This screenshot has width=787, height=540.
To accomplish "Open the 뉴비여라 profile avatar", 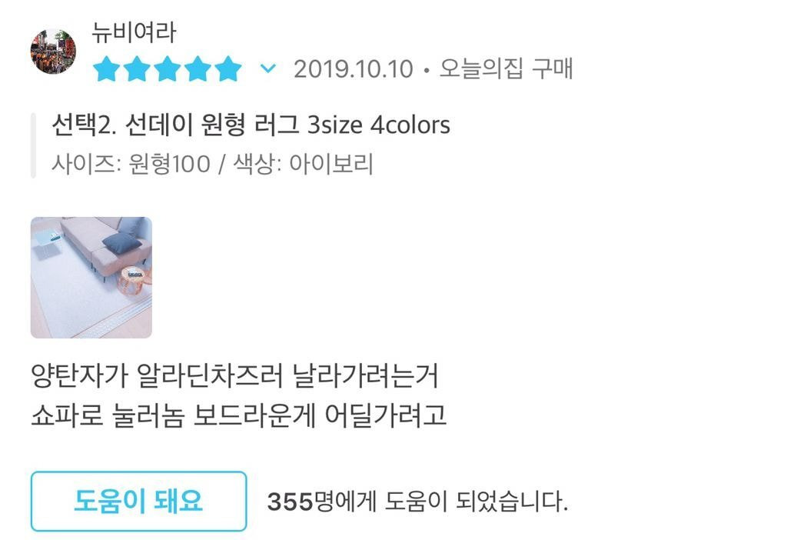I will [x=53, y=52].
